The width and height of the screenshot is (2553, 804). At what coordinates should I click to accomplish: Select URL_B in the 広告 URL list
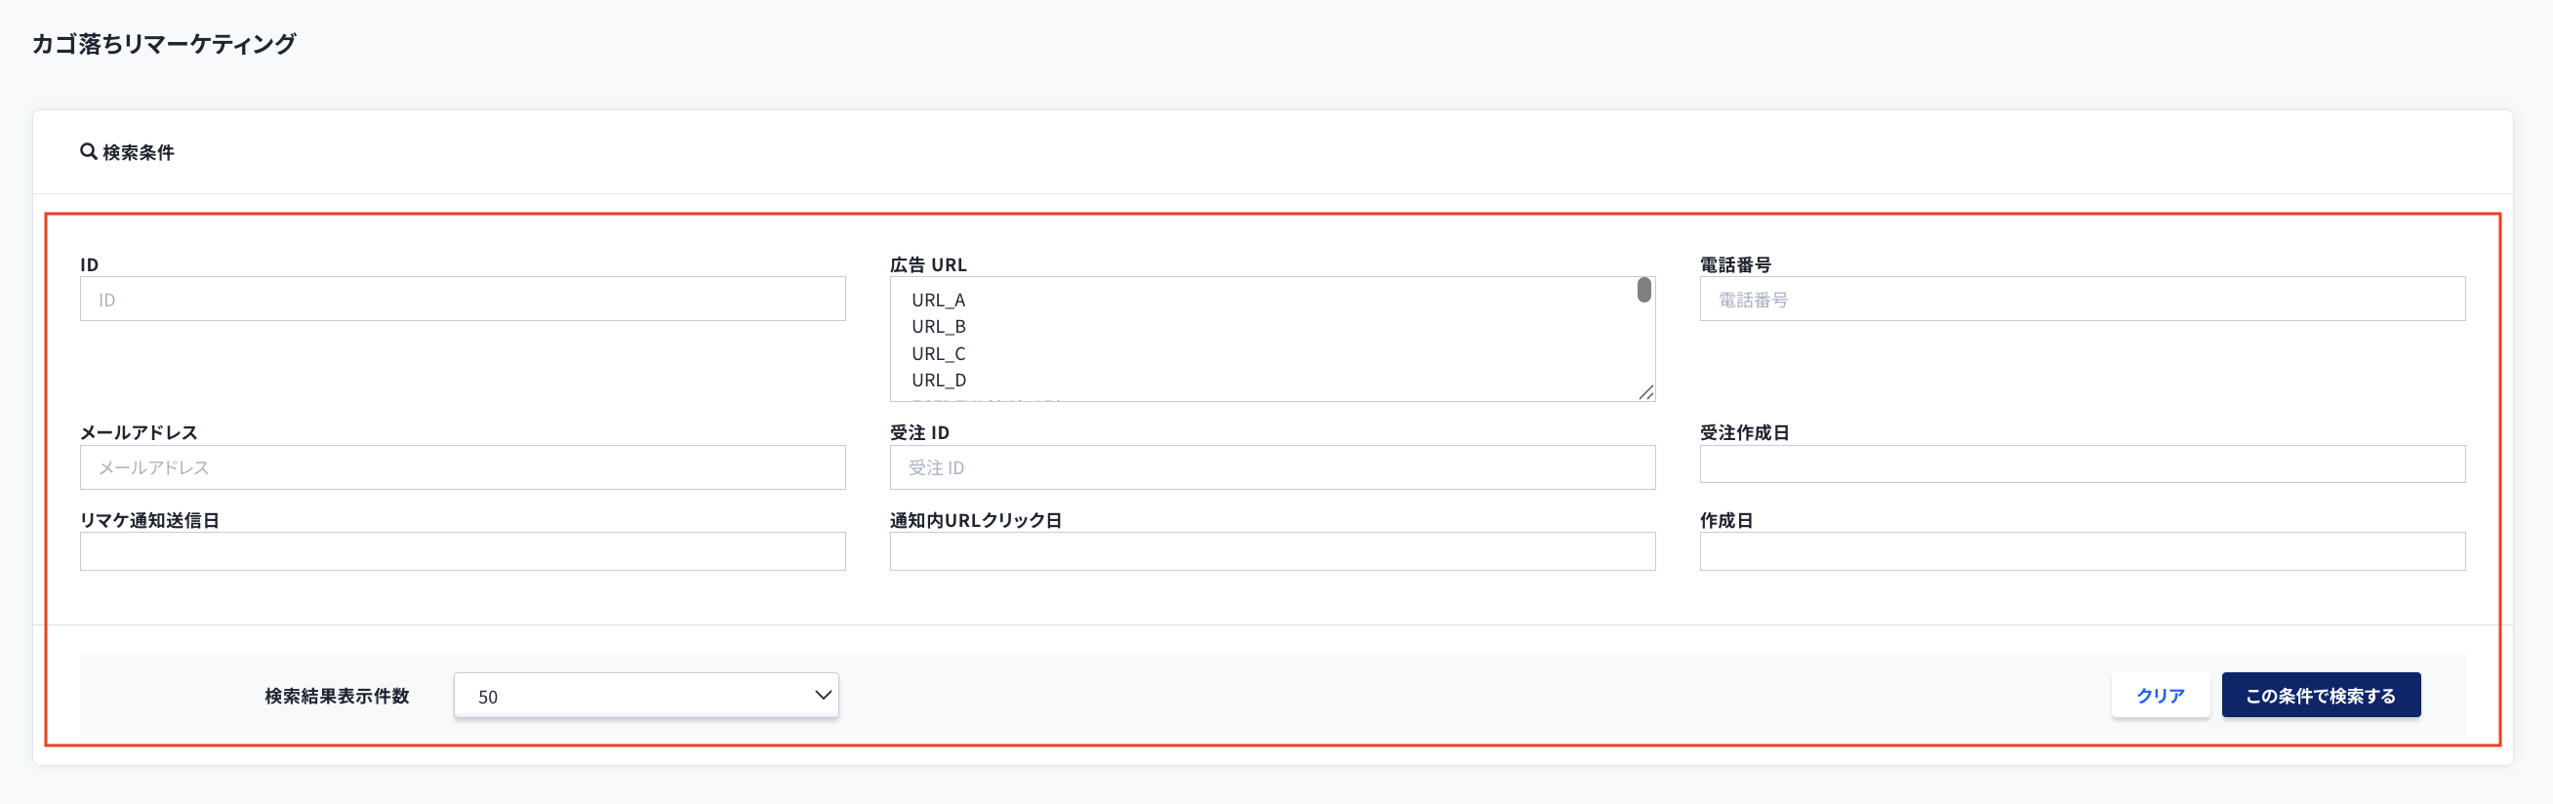click(938, 326)
